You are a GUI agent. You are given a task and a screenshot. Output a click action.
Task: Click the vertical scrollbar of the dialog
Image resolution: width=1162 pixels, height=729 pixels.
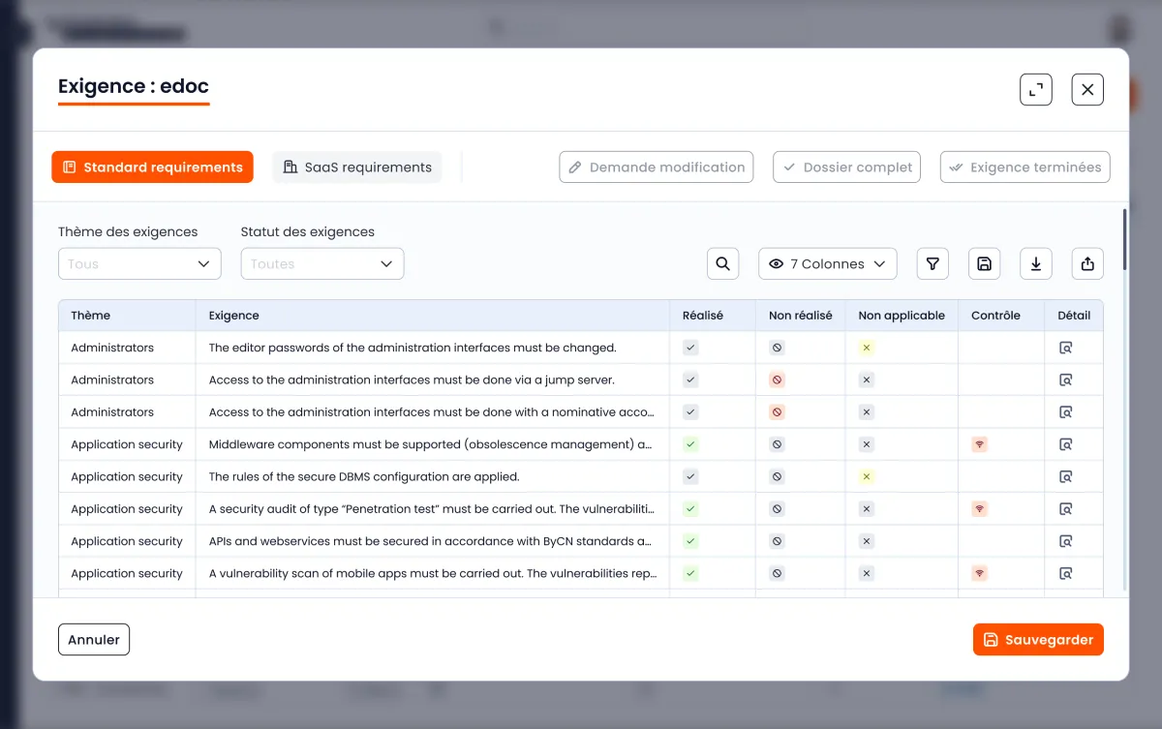coord(1124,240)
